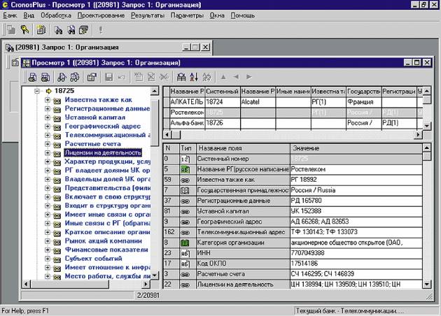Image resolution: width=441 pixels, height=316 pixels.
Task: Click the link type icon in Уставной капитал row
Action: 185,212
